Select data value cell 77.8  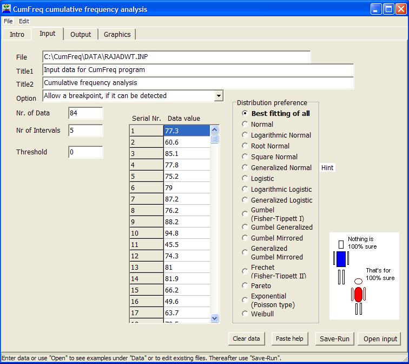[187, 165]
